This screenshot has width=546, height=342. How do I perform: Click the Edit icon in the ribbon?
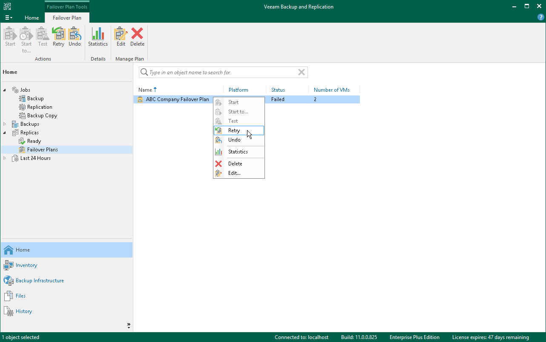pos(121,34)
